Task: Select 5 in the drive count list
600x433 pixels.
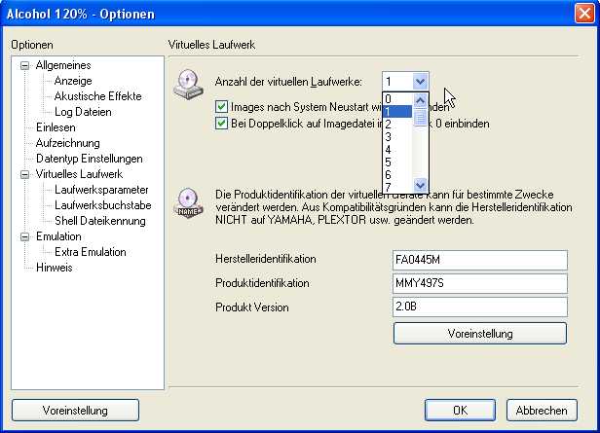Action: tap(397, 162)
